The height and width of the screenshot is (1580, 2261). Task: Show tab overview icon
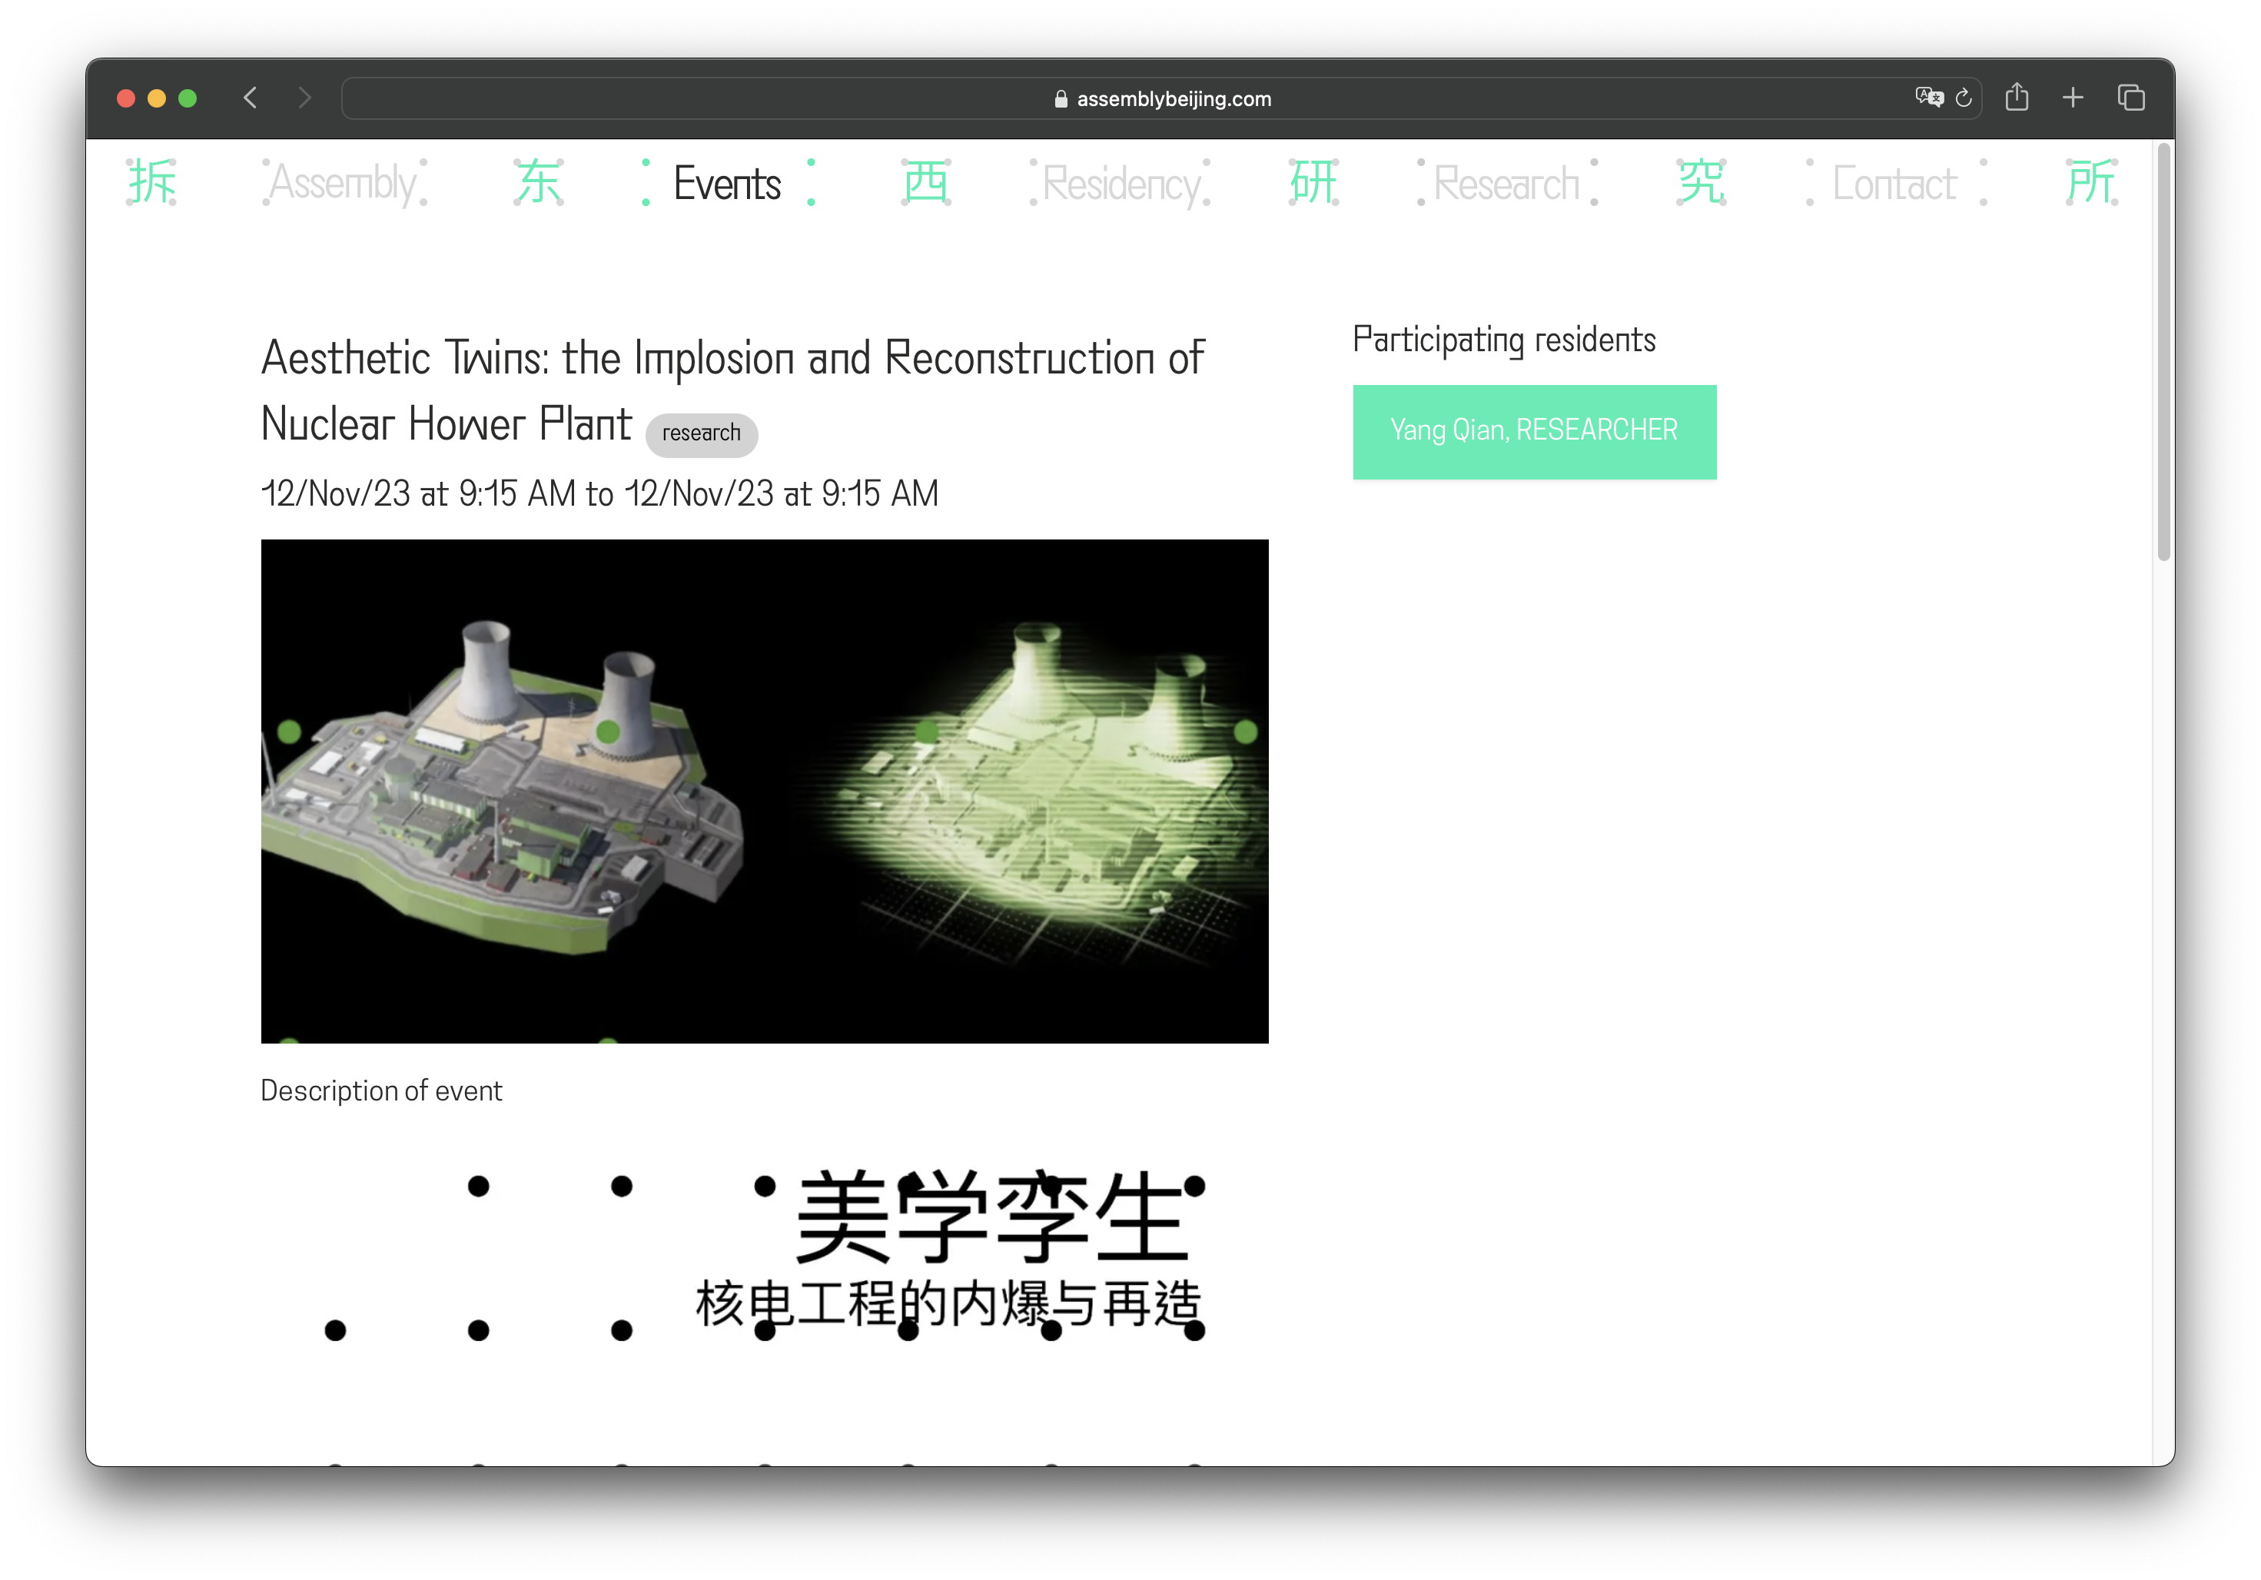2130,98
